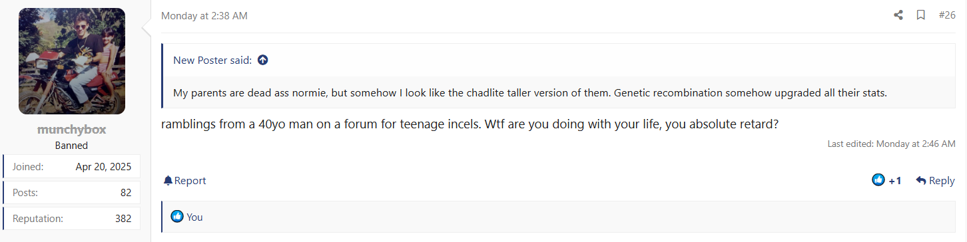
Task: Jump to quoted post via up-arrow icon
Action: [x=262, y=60]
